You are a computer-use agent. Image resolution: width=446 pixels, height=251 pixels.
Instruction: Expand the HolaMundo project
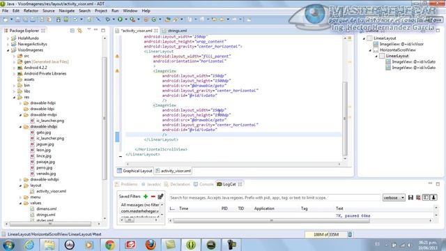pyautogui.click(x=8, y=38)
